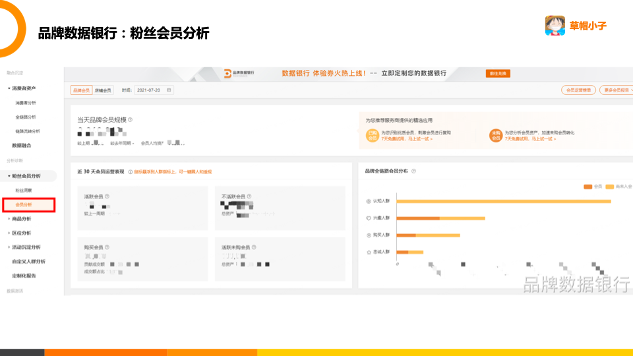Click the 忠诚人群 bar in the chart
This screenshot has width=633, height=356.
410,252
